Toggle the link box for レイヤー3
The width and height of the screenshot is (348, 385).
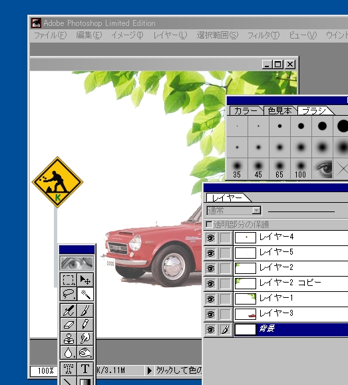pyautogui.click(x=225, y=315)
